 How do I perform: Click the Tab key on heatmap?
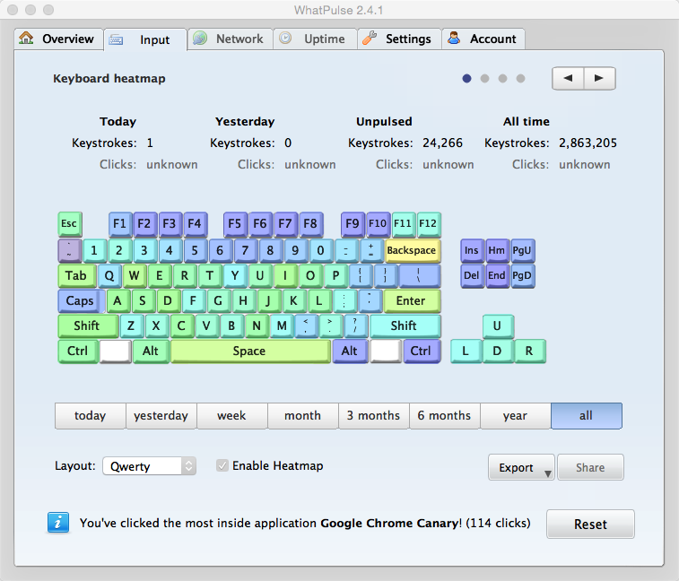(76, 276)
